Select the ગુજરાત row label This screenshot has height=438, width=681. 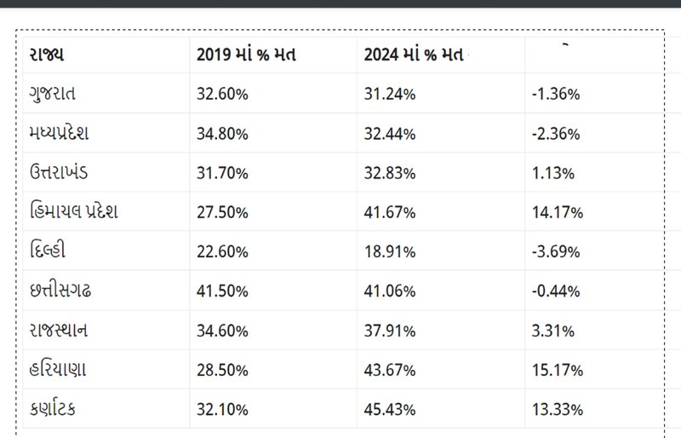[58, 94]
